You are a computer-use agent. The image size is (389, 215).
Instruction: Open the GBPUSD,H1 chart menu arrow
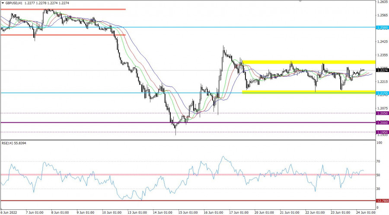click(3, 3)
